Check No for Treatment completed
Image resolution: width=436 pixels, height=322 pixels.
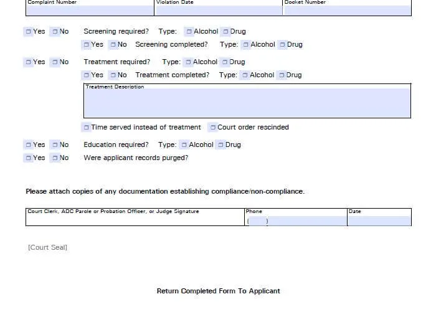[113, 75]
